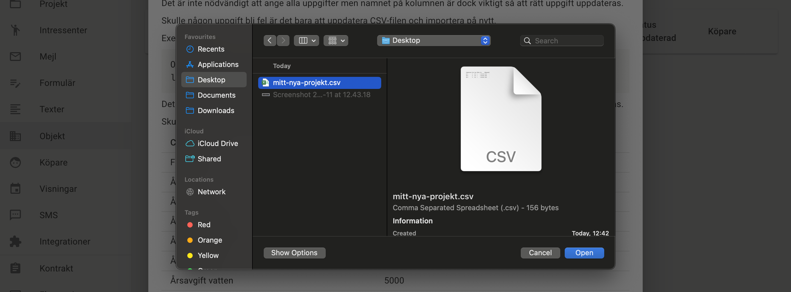This screenshot has width=791, height=292.
Task: Click the back navigation arrow
Action: point(269,41)
